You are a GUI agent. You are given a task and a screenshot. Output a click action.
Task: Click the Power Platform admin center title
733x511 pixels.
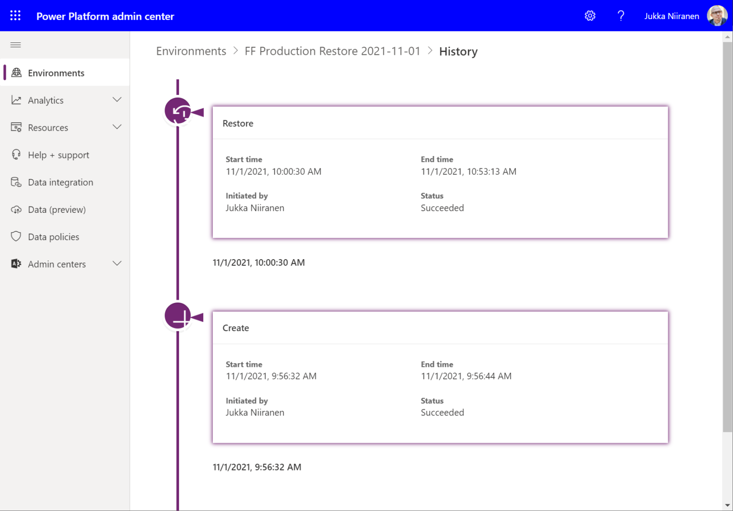pos(105,16)
